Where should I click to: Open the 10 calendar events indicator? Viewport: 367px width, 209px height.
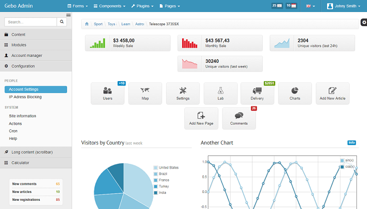click(291, 5)
